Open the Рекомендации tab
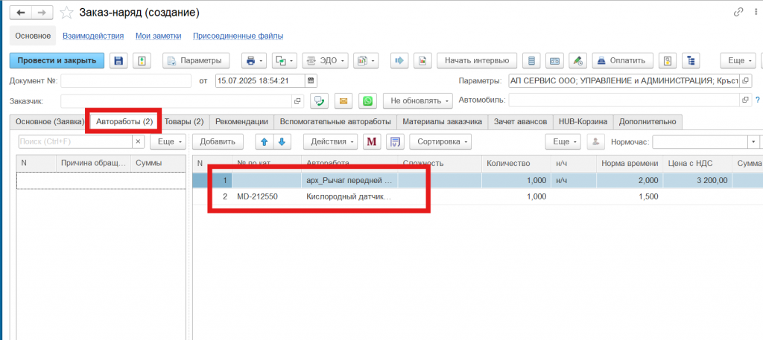 241,121
